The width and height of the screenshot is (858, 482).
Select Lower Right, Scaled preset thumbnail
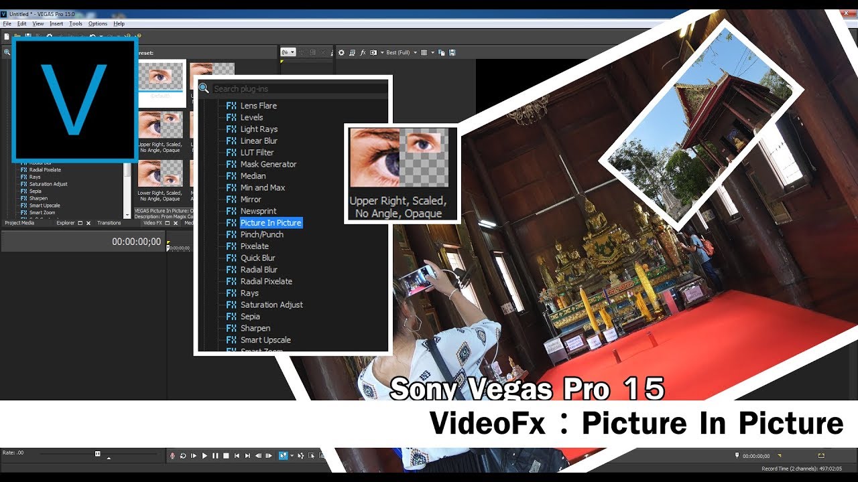(x=160, y=181)
